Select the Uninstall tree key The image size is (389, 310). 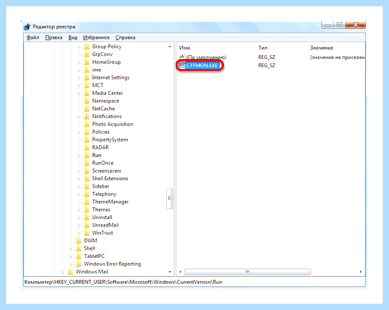coord(102,217)
